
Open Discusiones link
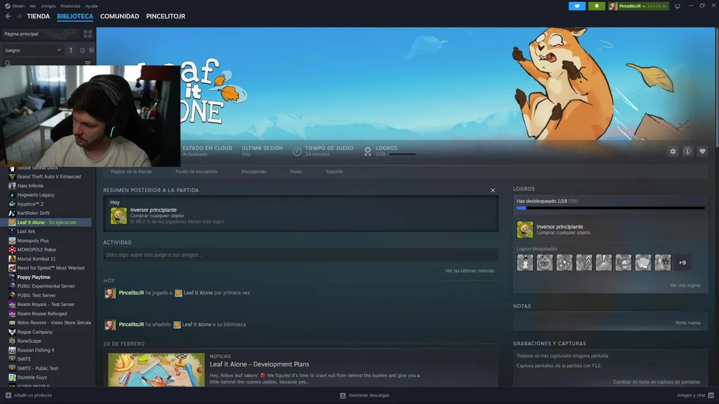pos(254,172)
